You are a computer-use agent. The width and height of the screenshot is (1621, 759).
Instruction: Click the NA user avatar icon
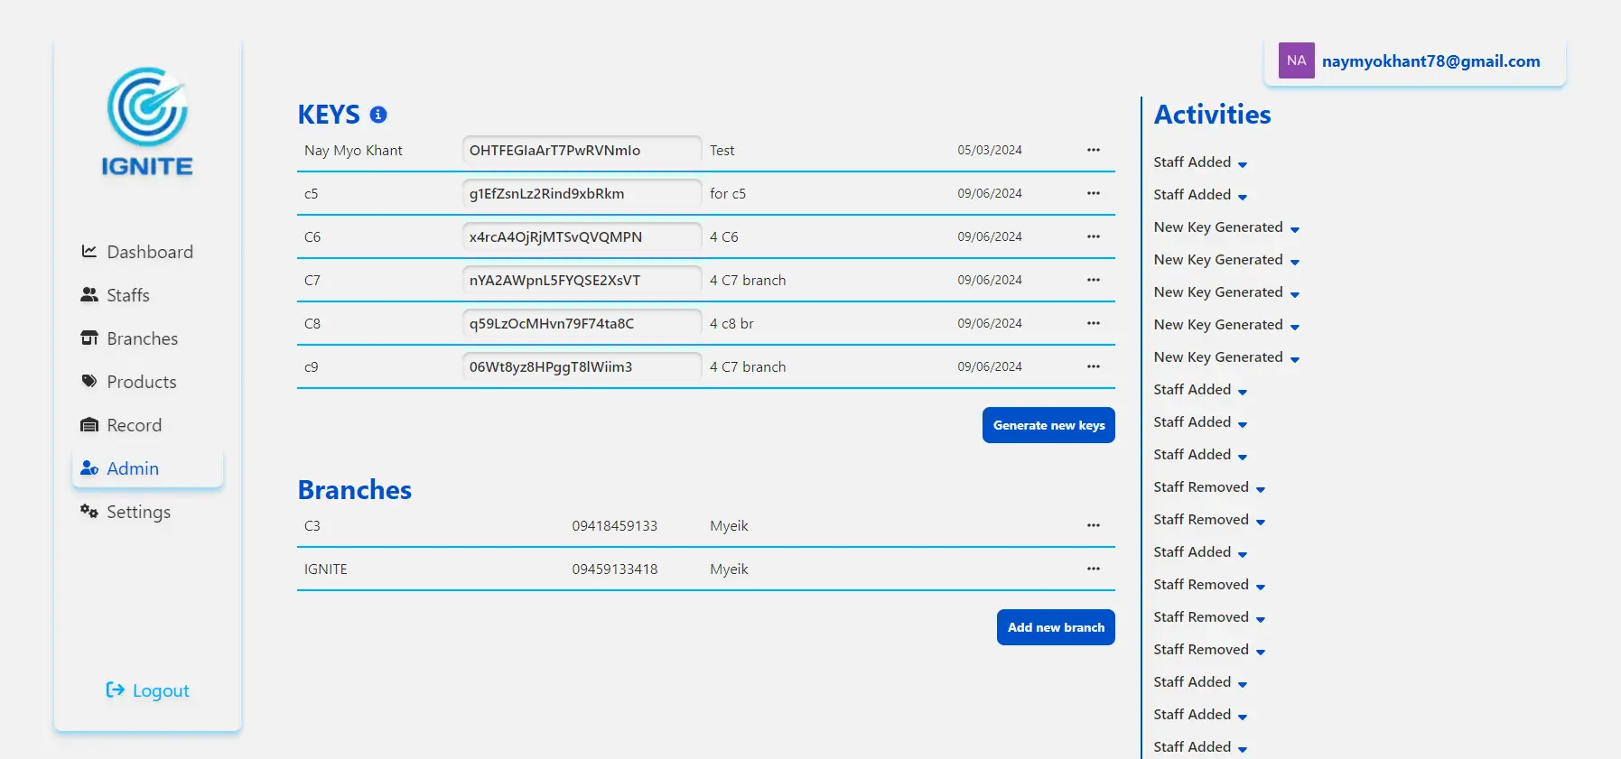(x=1296, y=60)
